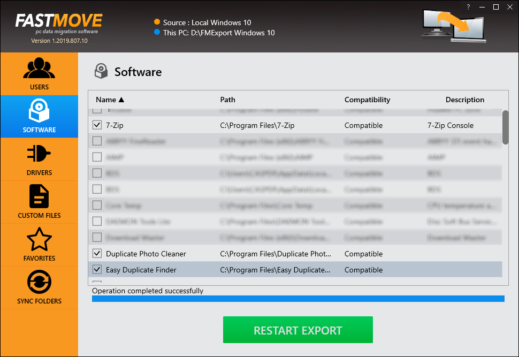This screenshot has width=519, height=357.
Task: Select the 7-Zip row name
Action: [x=115, y=126]
